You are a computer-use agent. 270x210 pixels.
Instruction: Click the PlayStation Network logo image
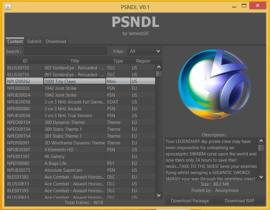(214, 85)
